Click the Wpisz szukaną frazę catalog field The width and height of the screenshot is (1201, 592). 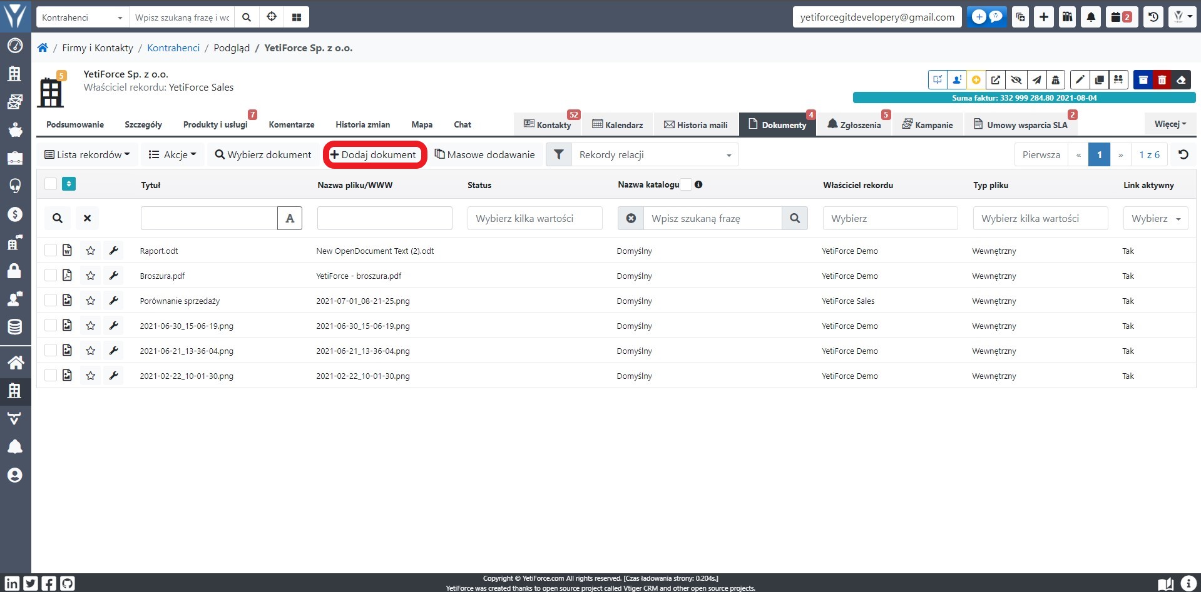713,218
